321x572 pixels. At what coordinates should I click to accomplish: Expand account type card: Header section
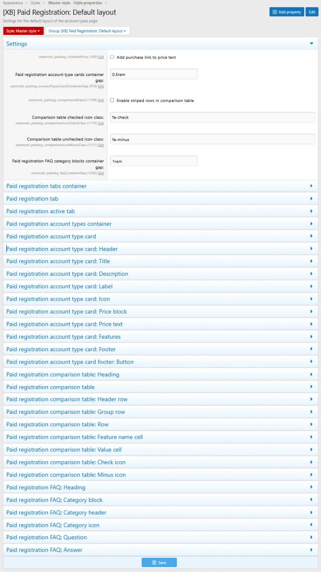(x=161, y=249)
